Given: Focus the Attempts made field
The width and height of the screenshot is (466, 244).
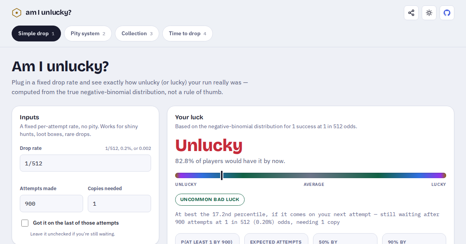Looking at the screenshot, I should pyautogui.click(x=51, y=203).
